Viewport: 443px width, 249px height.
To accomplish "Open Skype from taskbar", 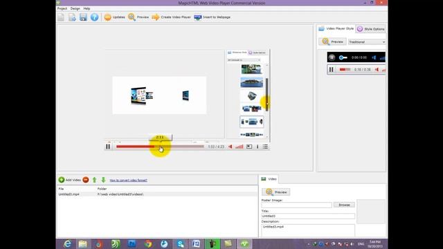I will point(181,243).
